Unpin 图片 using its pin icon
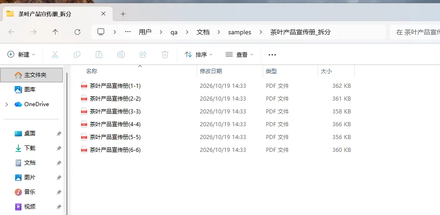 [x=59, y=177]
